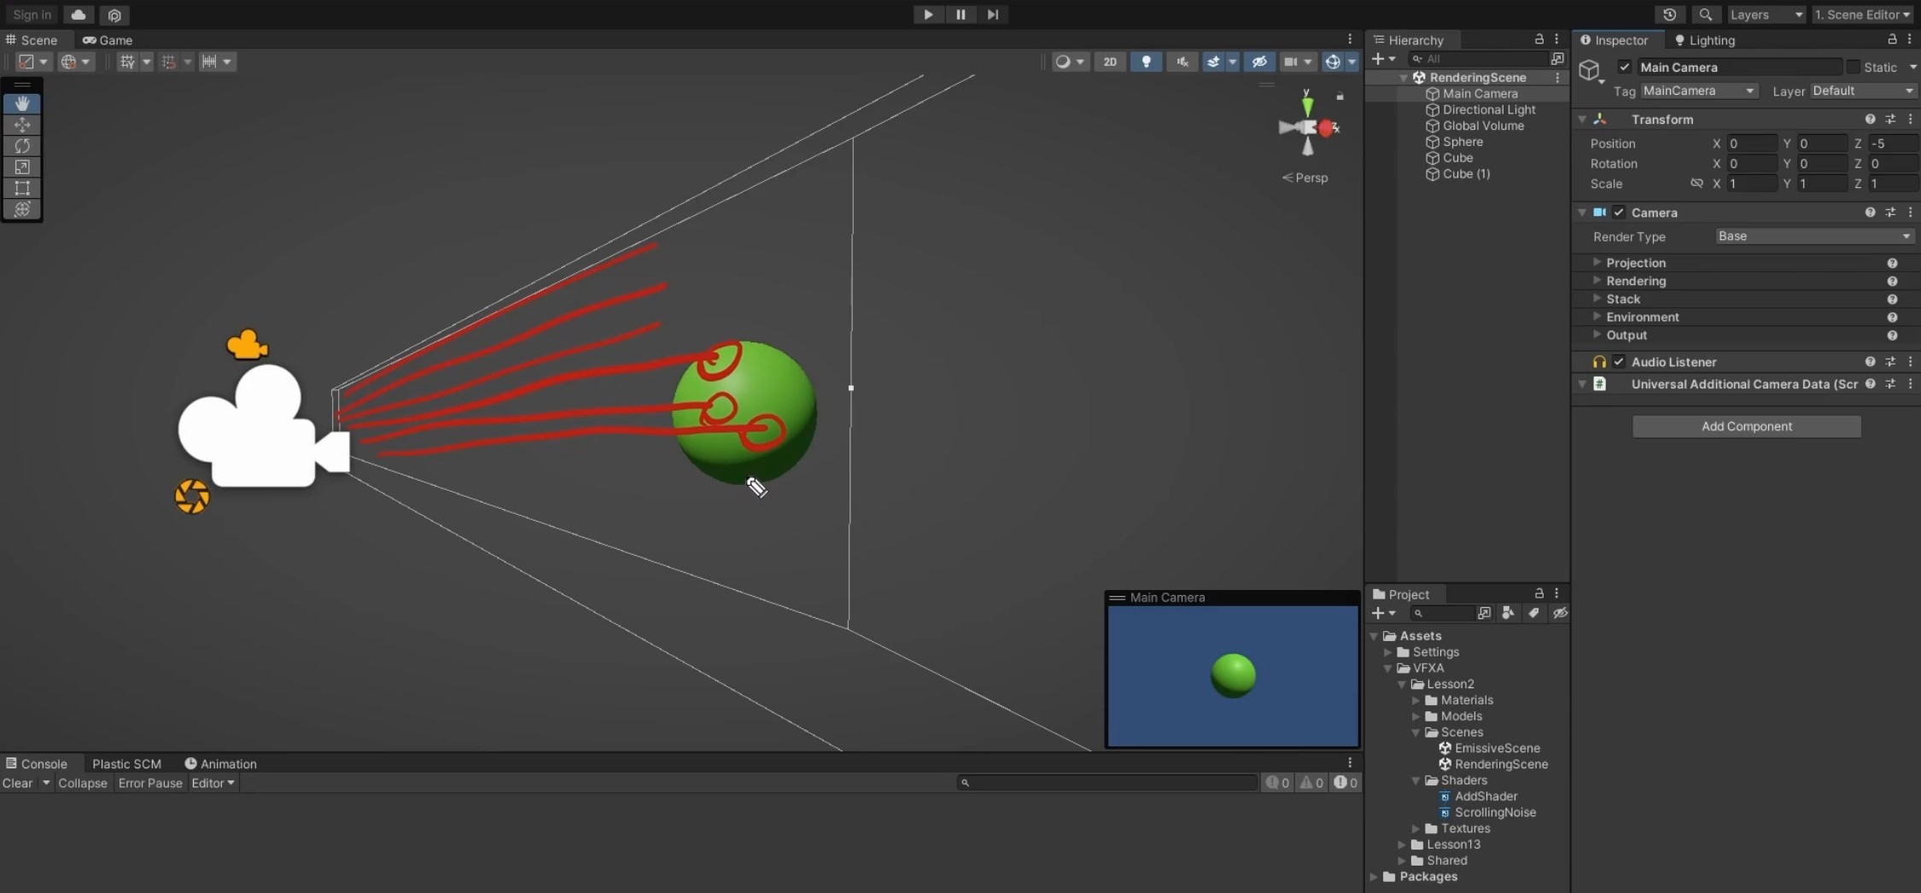Image resolution: width=1921 pixels, height=893 pixels.
Task: Open the Animation tab
Action: 220,764
